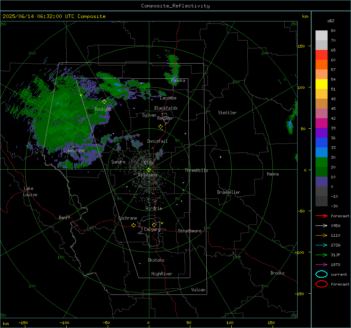Click the RedDeer city label

pyautogui.click(x=165, y=118)
